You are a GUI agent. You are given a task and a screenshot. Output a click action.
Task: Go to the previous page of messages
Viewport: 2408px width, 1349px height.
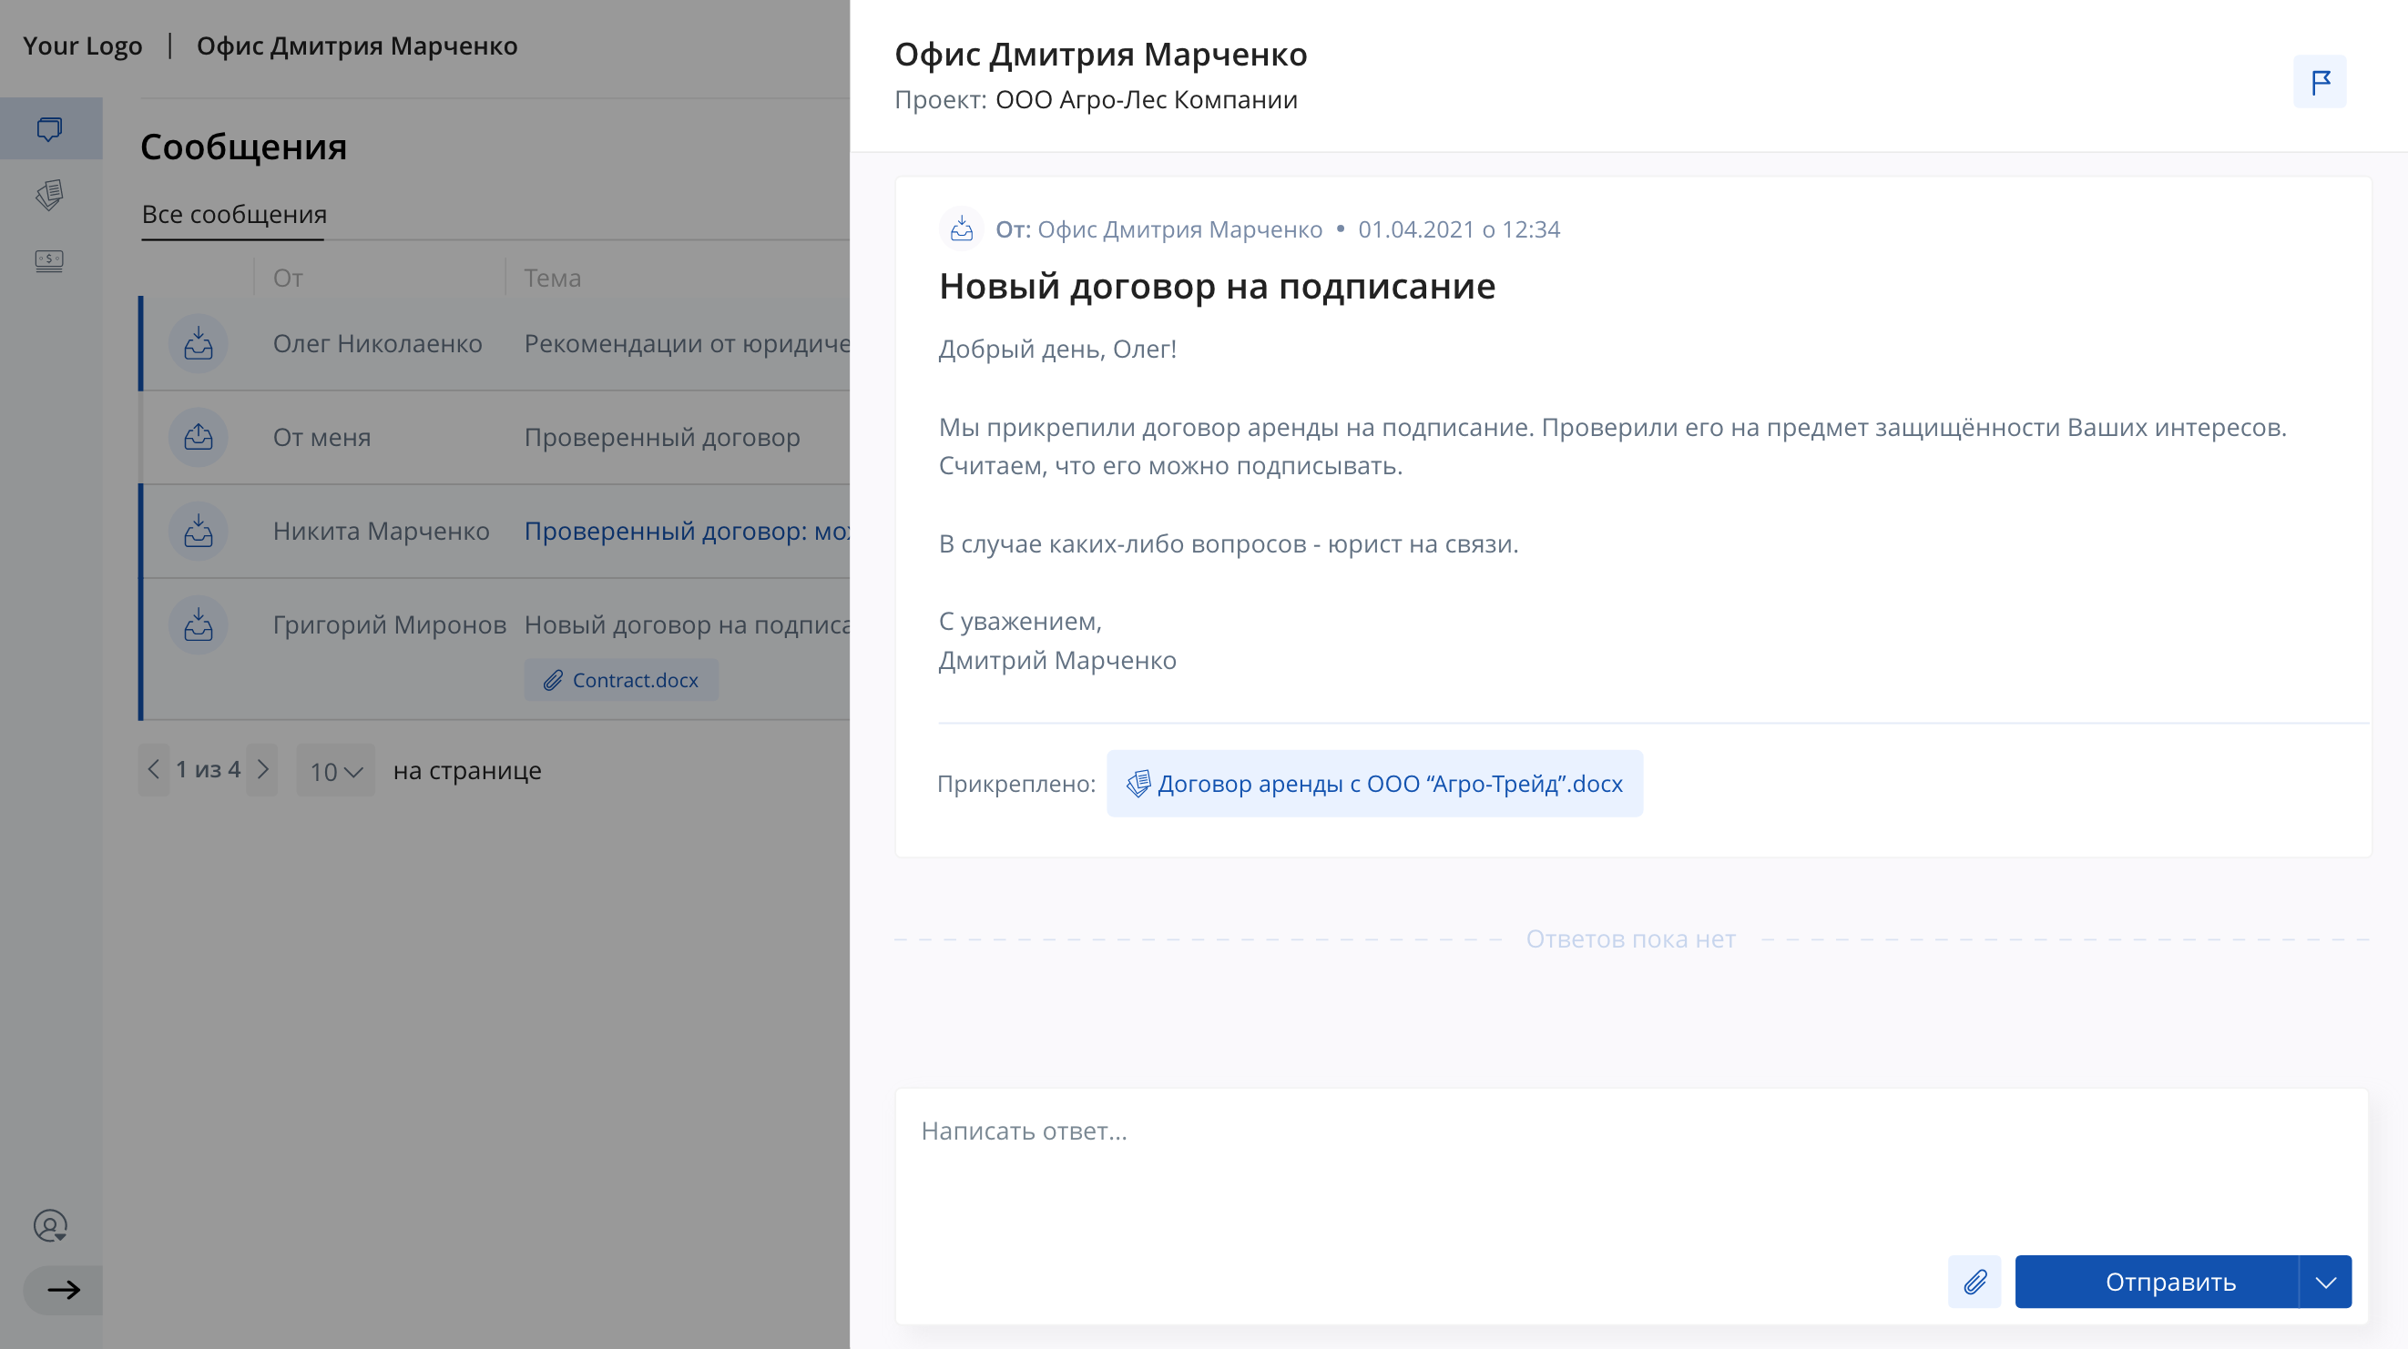[x=153, y=770]
